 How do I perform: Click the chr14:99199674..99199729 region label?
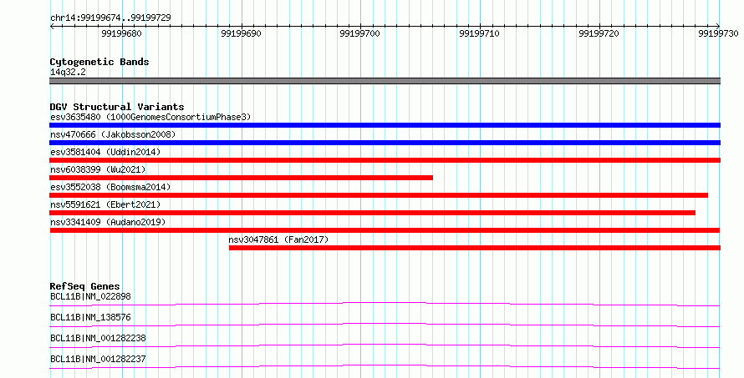click(x=110, y=18)
